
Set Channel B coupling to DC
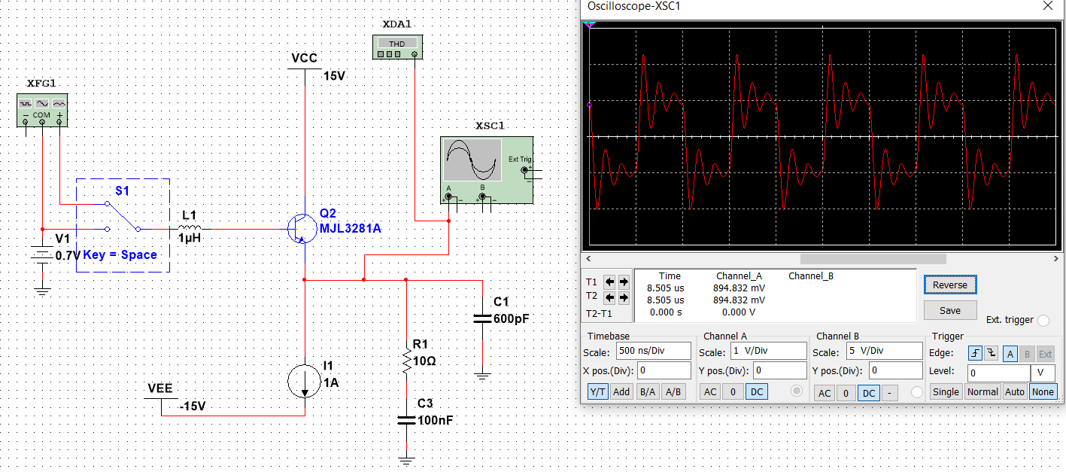click(869, 393)
